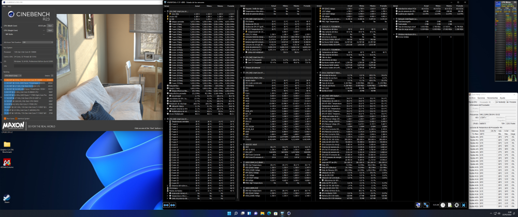This screenshot has width=518, height=217.
Task: Open Cinebench Help menu
Action: tap(9, 6)
